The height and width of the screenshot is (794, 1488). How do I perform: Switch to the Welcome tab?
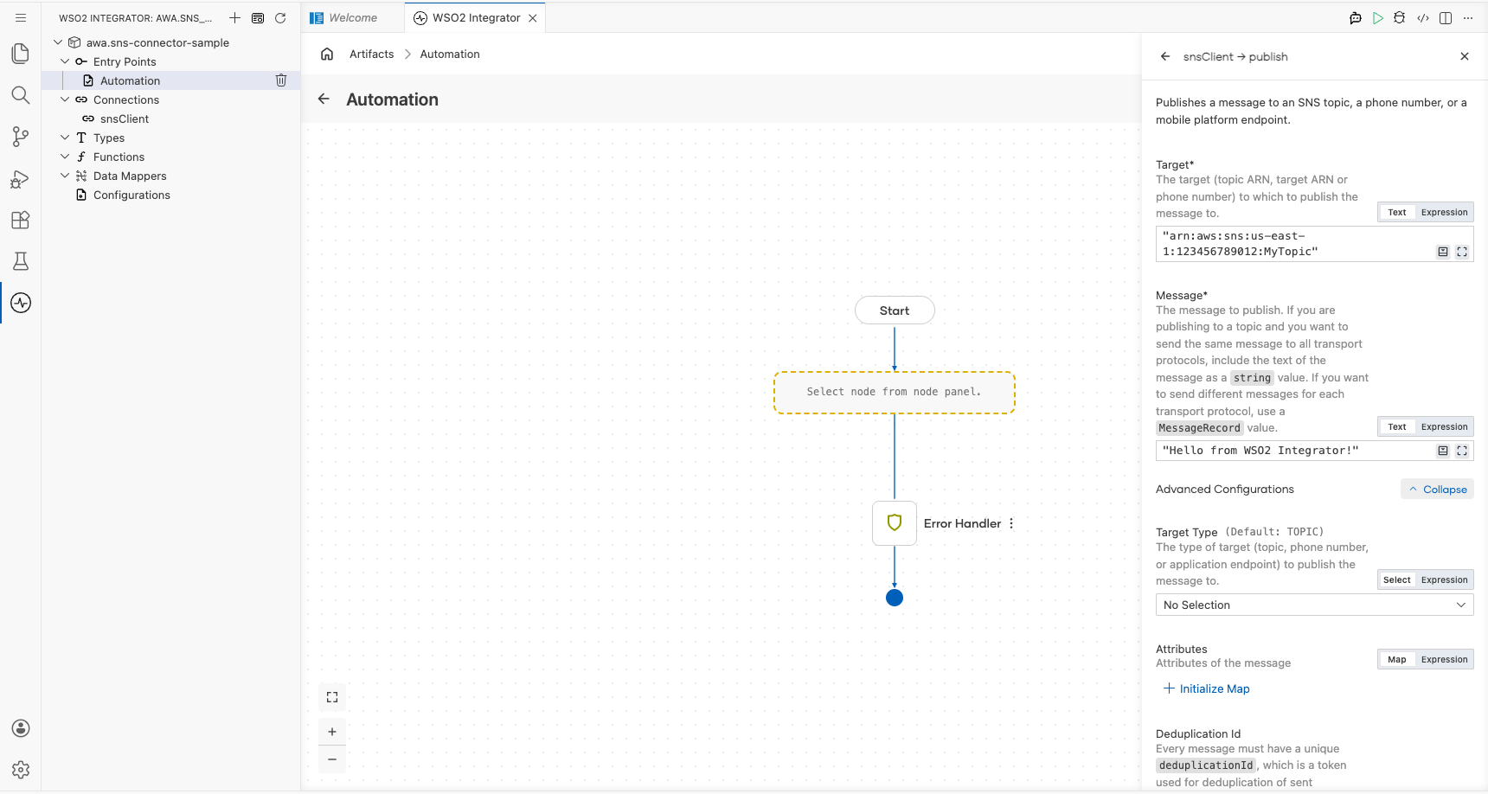tap(353, 17)
